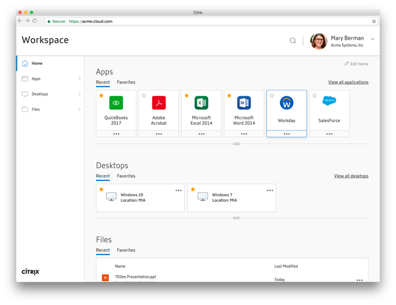This screenshot has height=305, width=396.
Task: Open the Mary Berman account dropdown
Action: coord(372,39)
